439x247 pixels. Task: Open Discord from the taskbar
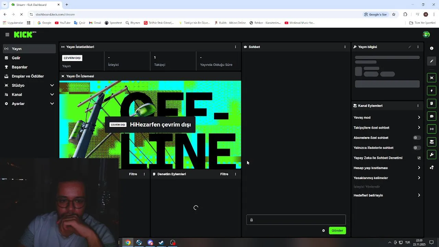(150, 243)
